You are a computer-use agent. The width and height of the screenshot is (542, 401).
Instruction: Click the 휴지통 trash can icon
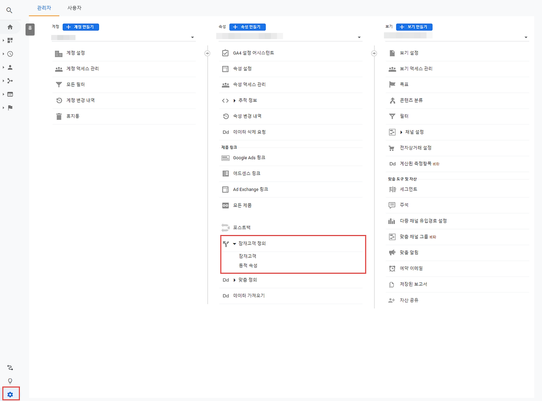[x=59, y=116]
